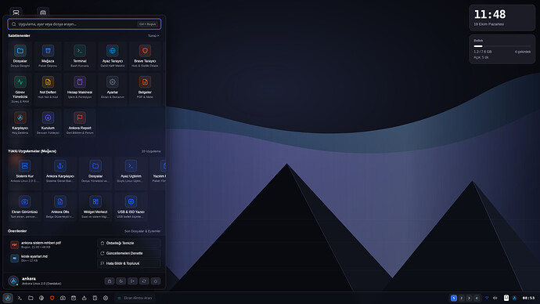Open Widget Merkezi app
This screenshot has height=304, width=540.
[x=95, y=208]
